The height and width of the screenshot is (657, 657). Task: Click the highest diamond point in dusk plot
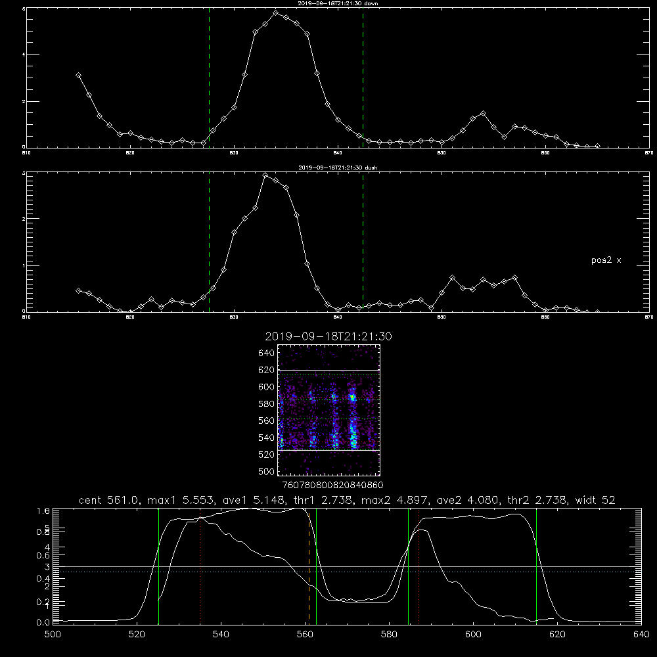pyautogui.click(x=265, y=175)
